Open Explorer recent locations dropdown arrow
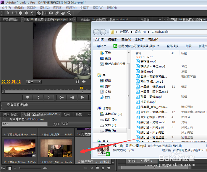The height and width of the screenshot is (172, 207). (108, 32)
